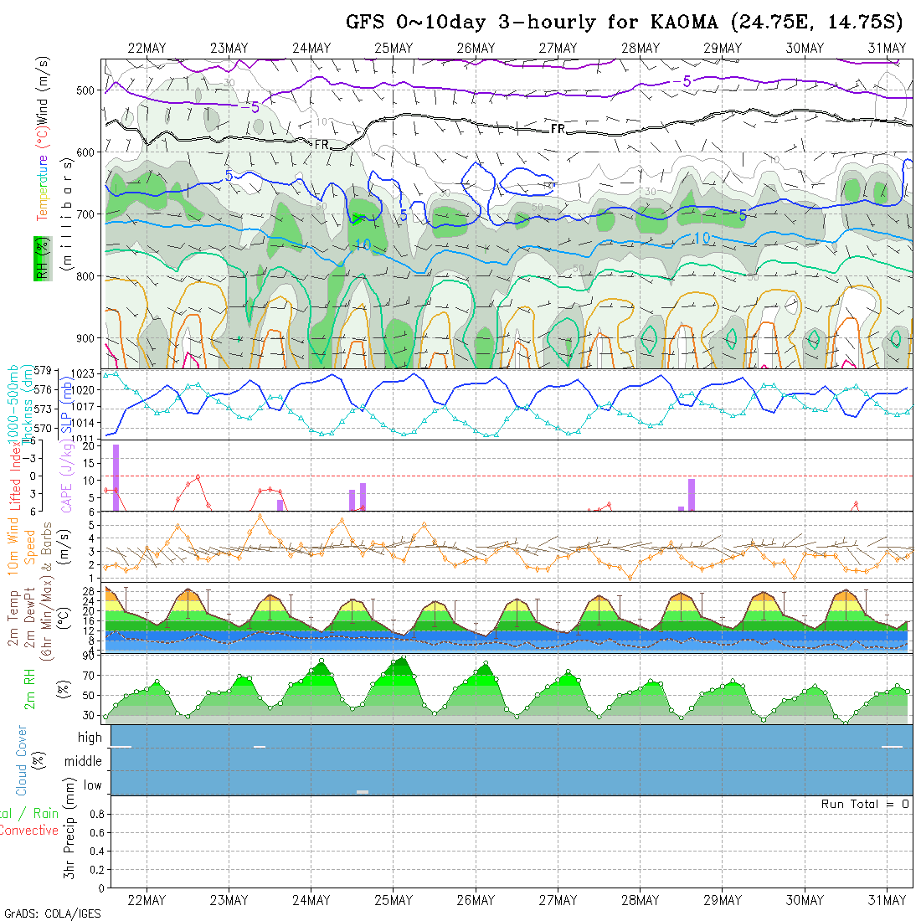Image resolution: width=921 pixels, height=921 pixels.
Task: Click the gray low cloud bar near 24MAY
Action: tap(363, 791)
